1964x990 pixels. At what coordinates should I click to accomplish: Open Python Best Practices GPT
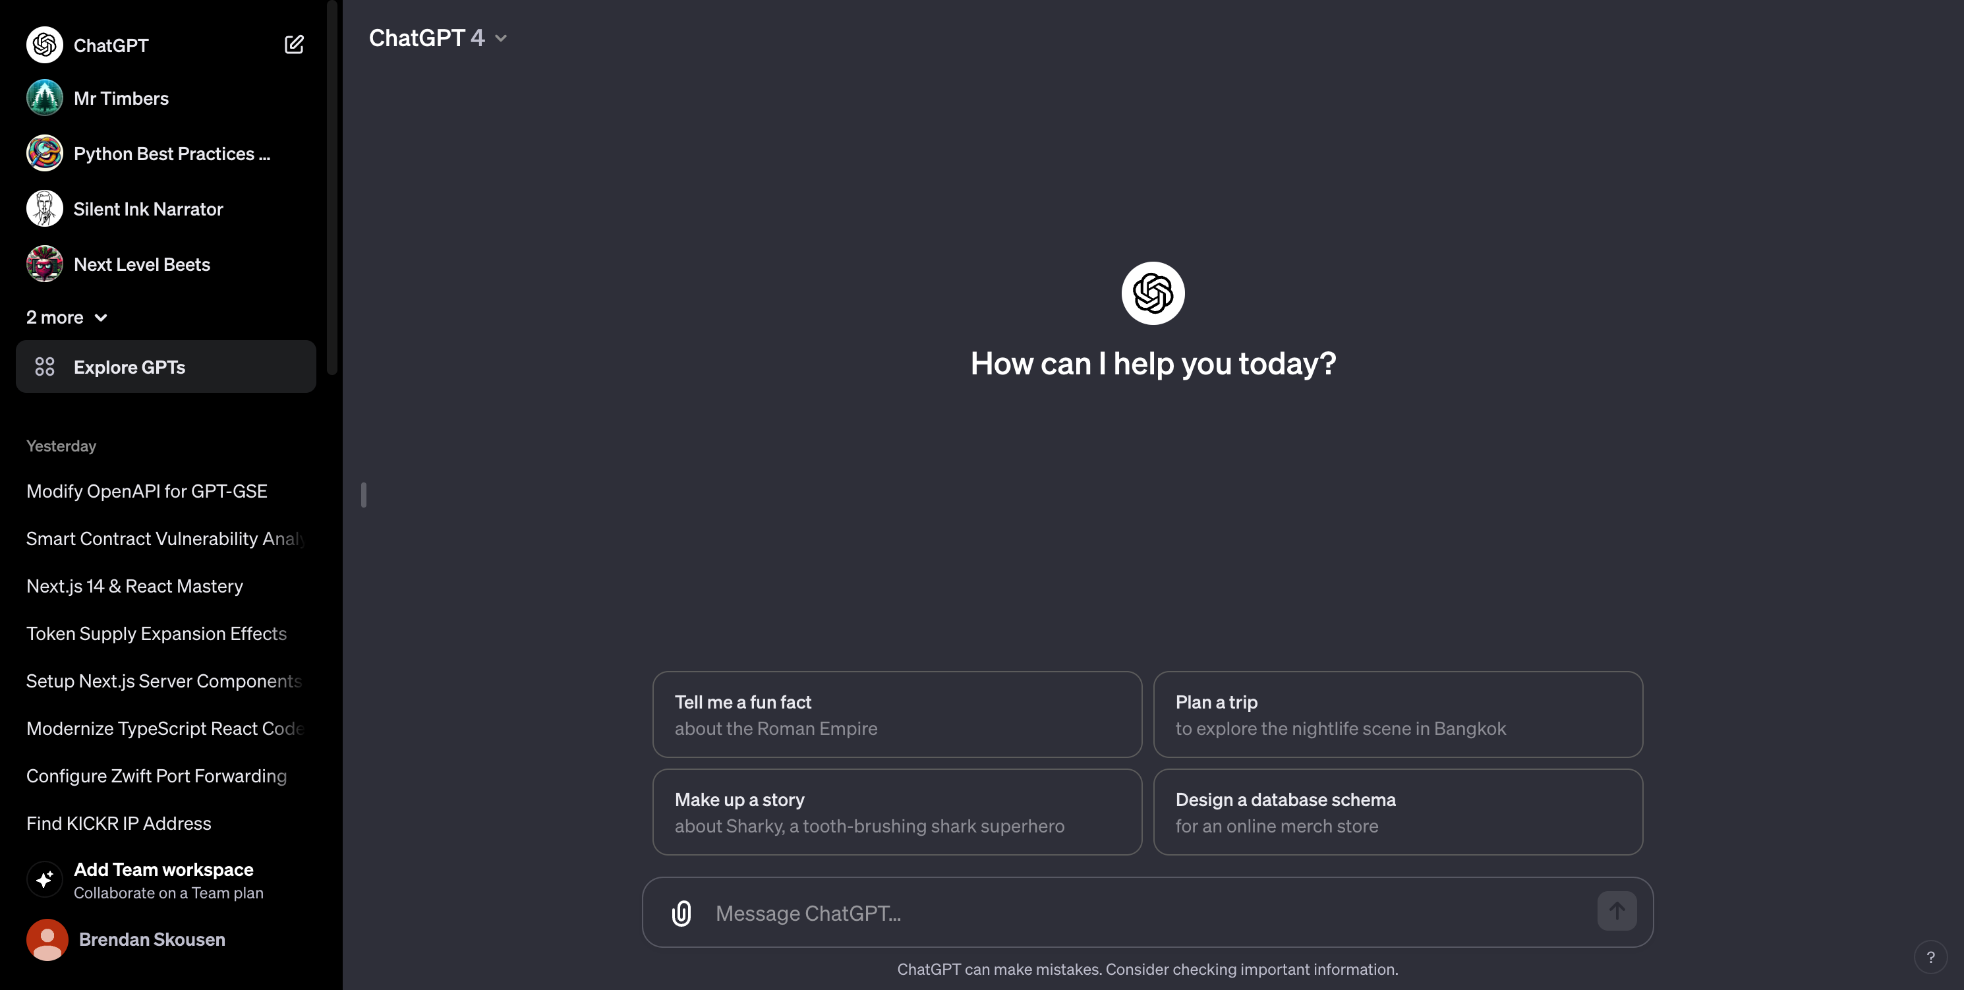(x=165, y=154)
